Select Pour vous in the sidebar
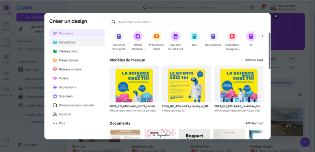 (77, 33)
